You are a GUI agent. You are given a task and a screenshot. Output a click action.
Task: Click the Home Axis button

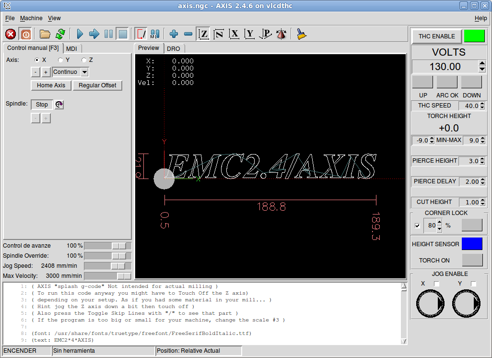51,85
